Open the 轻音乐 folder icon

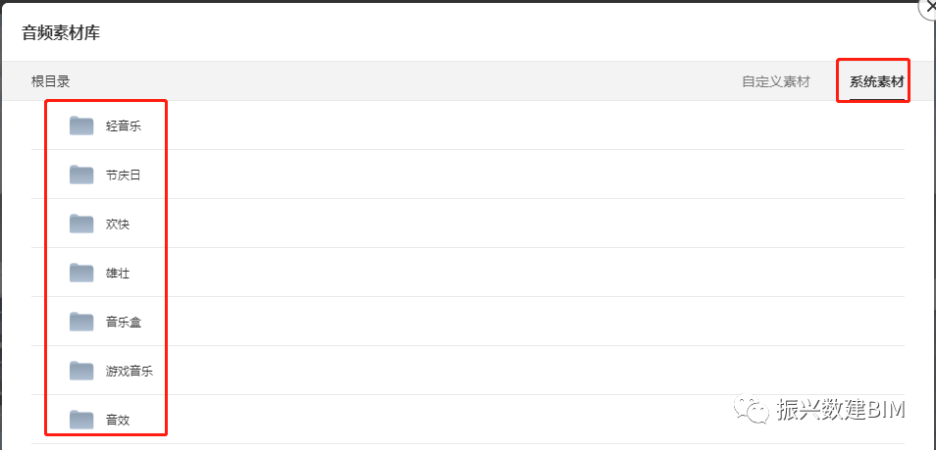pos(81,125)
